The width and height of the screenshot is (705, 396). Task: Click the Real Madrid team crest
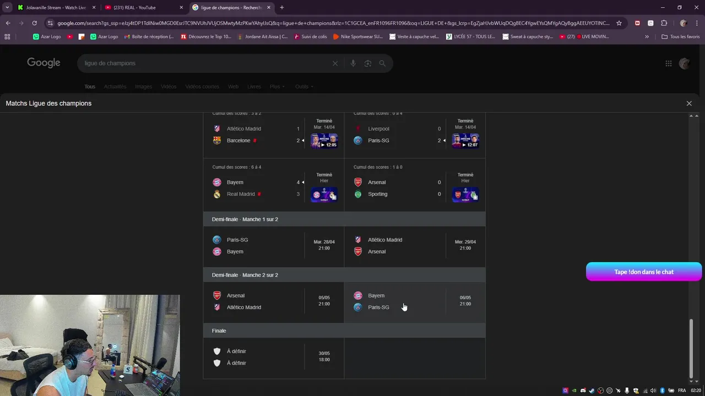(x=217, y=194)
